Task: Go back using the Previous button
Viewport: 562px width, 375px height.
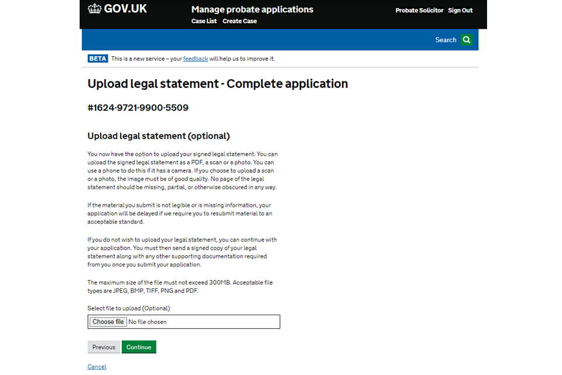Action: point(104,347)
